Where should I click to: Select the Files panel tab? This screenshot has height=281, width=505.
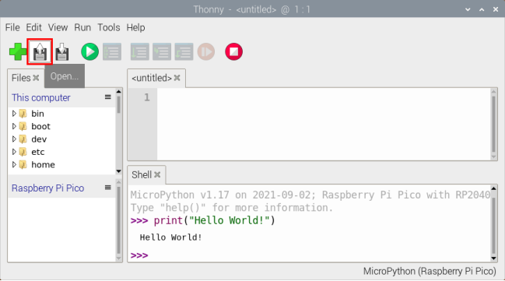point(21,78)
